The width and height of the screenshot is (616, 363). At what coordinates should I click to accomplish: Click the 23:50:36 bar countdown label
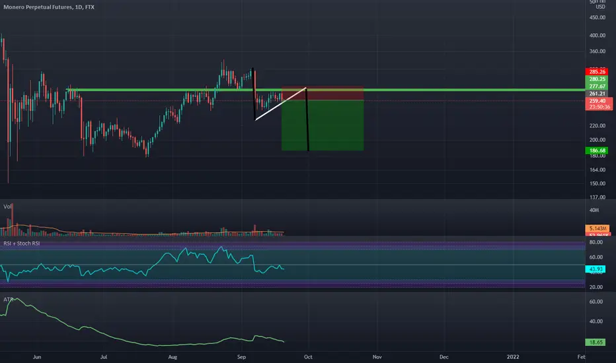(598, 107)
